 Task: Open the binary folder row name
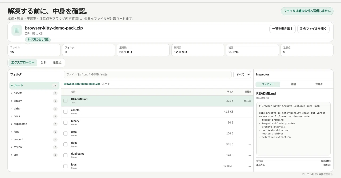(75, 121)
